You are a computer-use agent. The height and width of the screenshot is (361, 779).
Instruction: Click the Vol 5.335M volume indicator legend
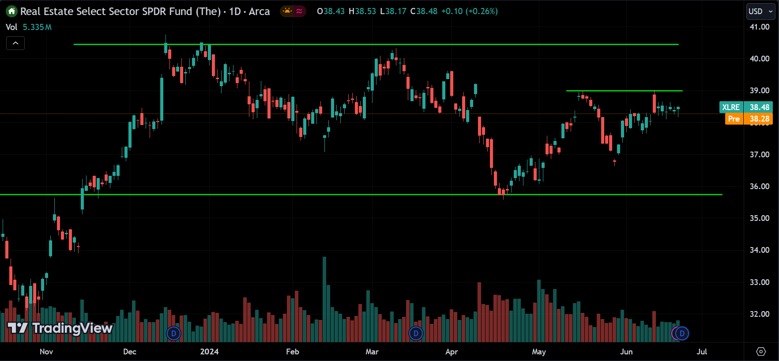pyautogui.click(x=29, y=27)
